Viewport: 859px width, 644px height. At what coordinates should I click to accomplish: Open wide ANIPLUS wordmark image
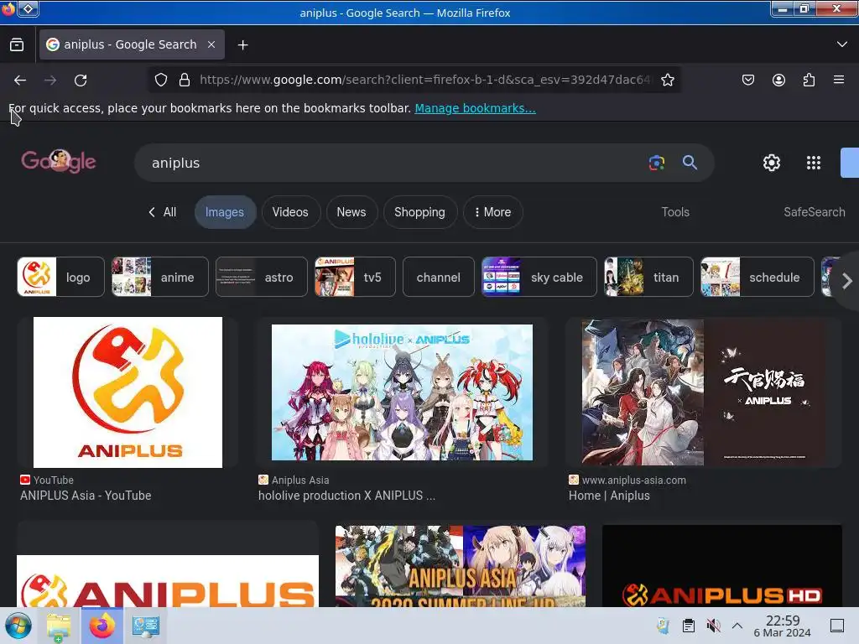pyautogui.click(x=168, y=580)
